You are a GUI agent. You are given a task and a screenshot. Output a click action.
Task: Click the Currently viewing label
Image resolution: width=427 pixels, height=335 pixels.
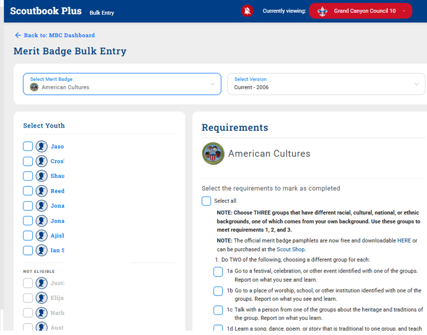[x=284, y=11]
